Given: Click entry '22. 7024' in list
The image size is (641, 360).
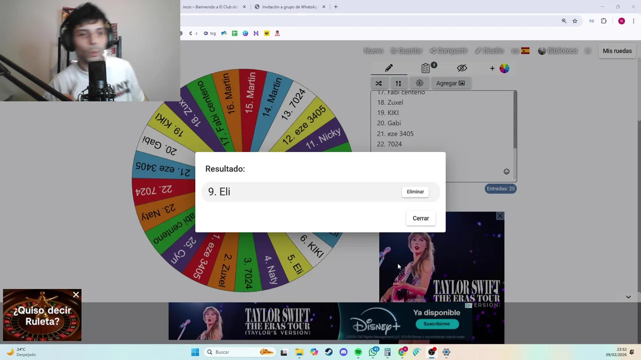Looking at the screenshot, I should click(x=390, y=144).
